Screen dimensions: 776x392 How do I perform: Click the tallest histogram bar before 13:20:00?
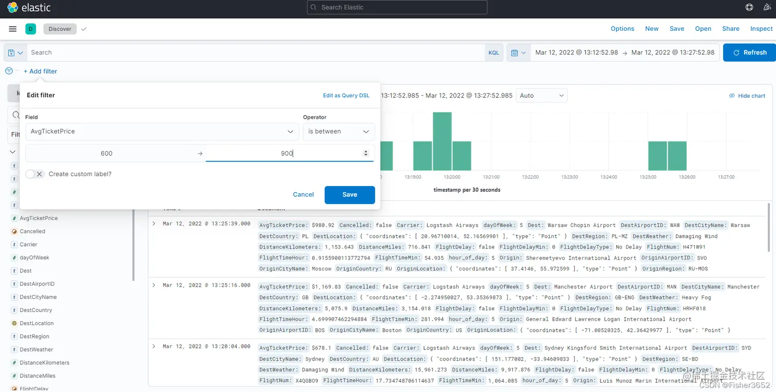(442, 141)
